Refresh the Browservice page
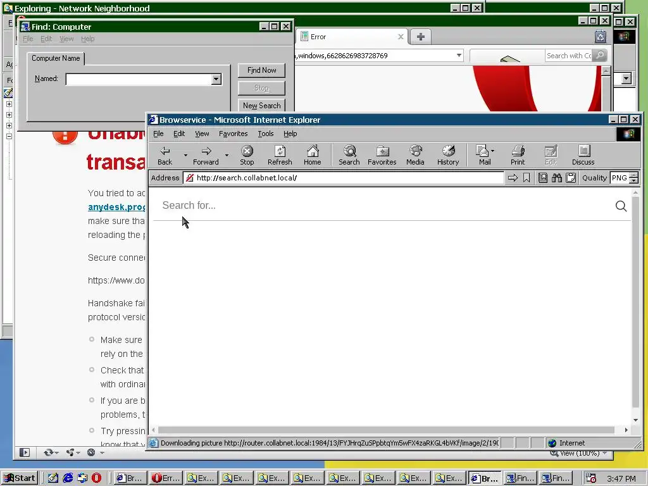The image size is (648, 486). 280,155
